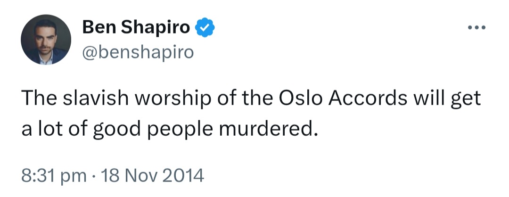Click the word "murdered" in the tweet
509x197 pixels.
click(268, 129)
